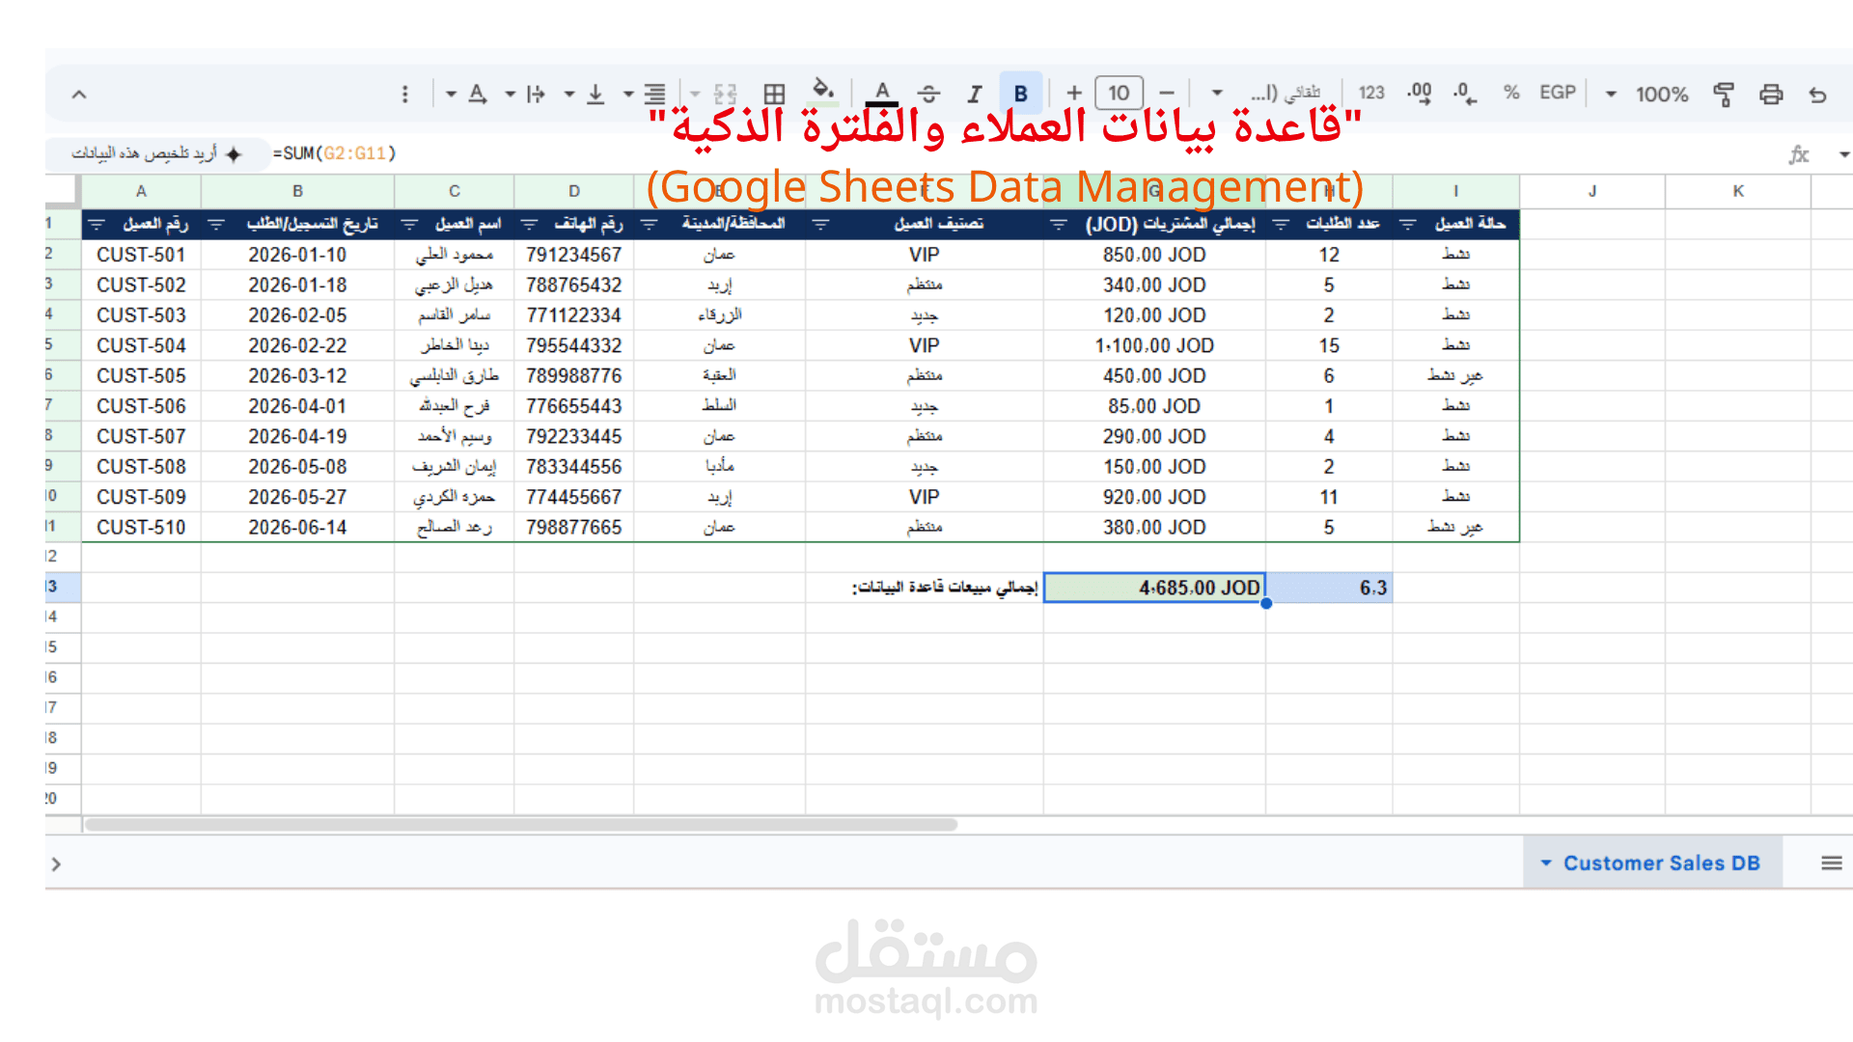Viewport: 1853px width, 1042px height.
Task: Expand the vertical align dropdown arrow
Action: click(569, 94)
